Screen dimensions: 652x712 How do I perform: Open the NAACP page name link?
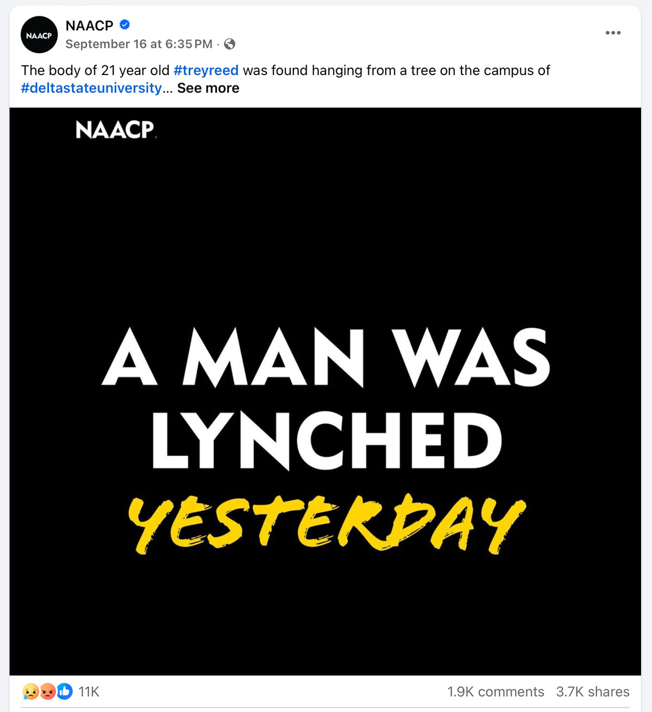click(89, 26)
